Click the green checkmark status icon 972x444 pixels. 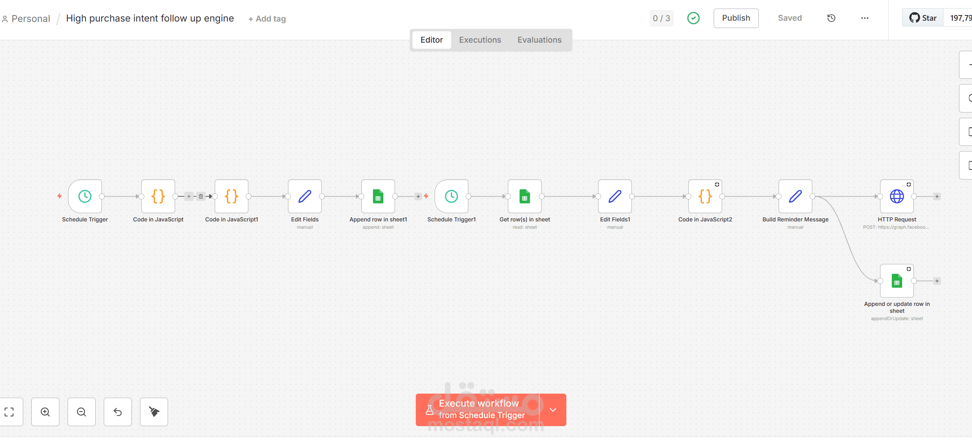[x=693, y=18]
